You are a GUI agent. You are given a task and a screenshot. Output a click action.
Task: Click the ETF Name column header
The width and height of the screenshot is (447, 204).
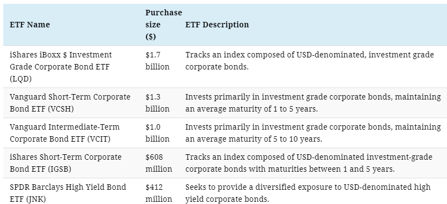[30, 25]
